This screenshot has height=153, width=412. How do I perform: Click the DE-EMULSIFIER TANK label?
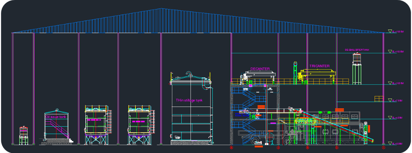pos(357,50)
